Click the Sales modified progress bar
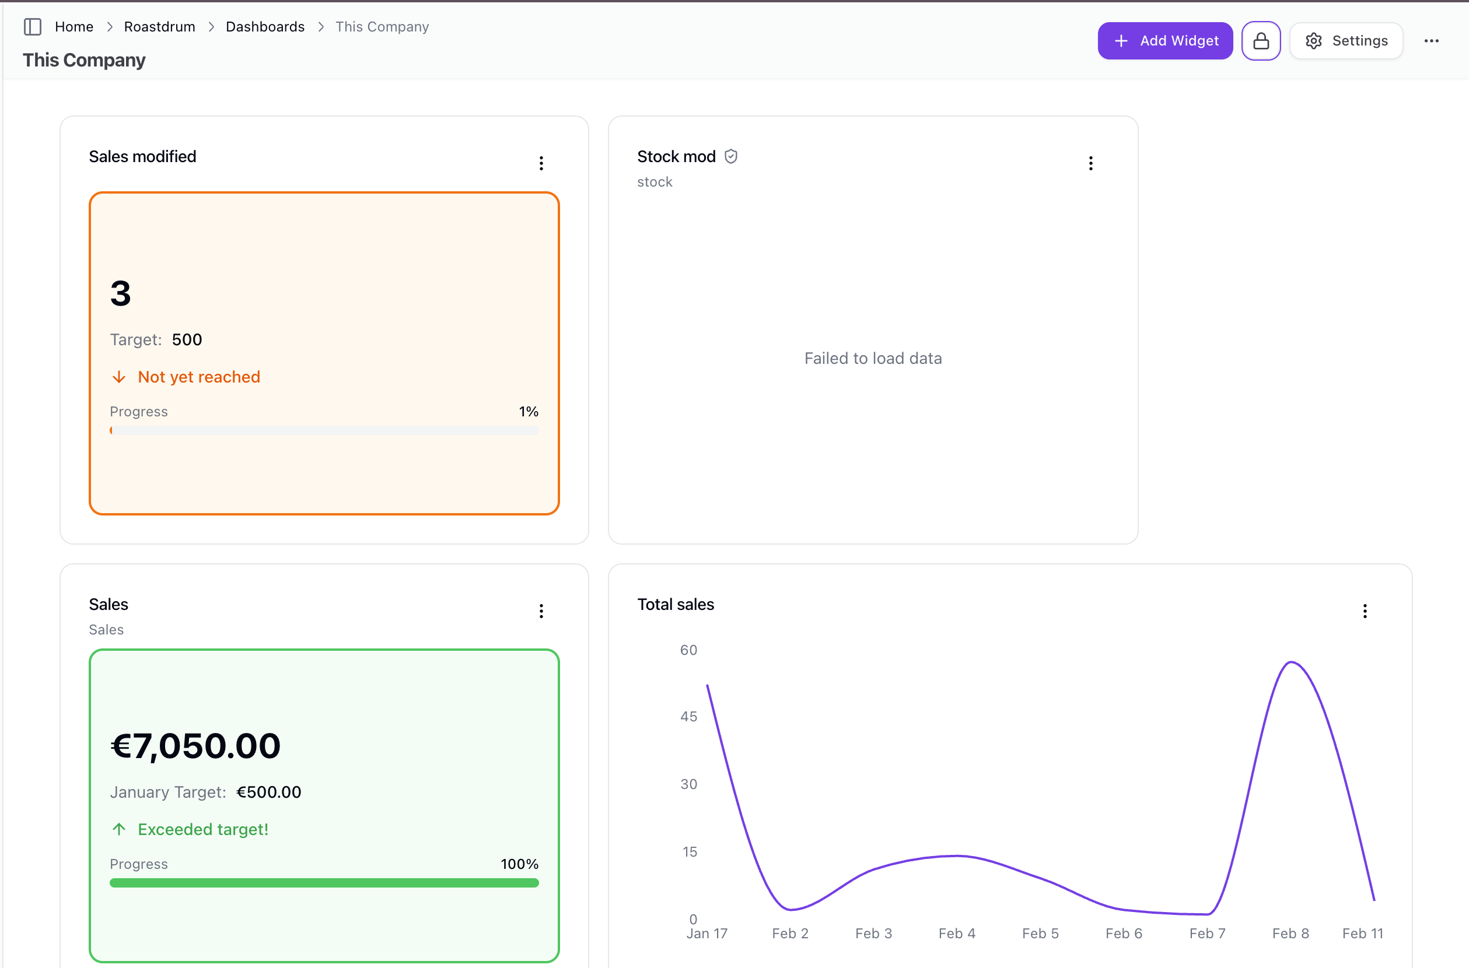This screenshot has height=968, width=1469. pos(324,430)
